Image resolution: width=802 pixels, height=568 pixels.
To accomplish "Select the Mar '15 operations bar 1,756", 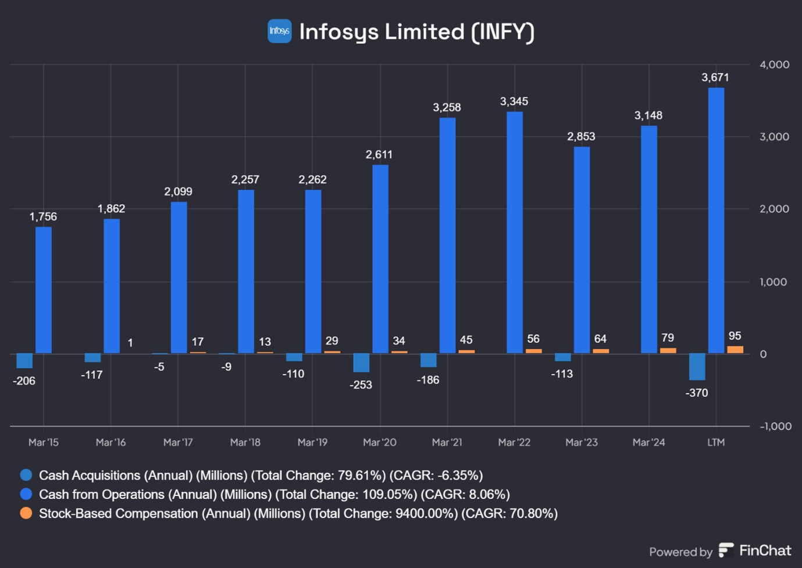I will coord(44,290).
